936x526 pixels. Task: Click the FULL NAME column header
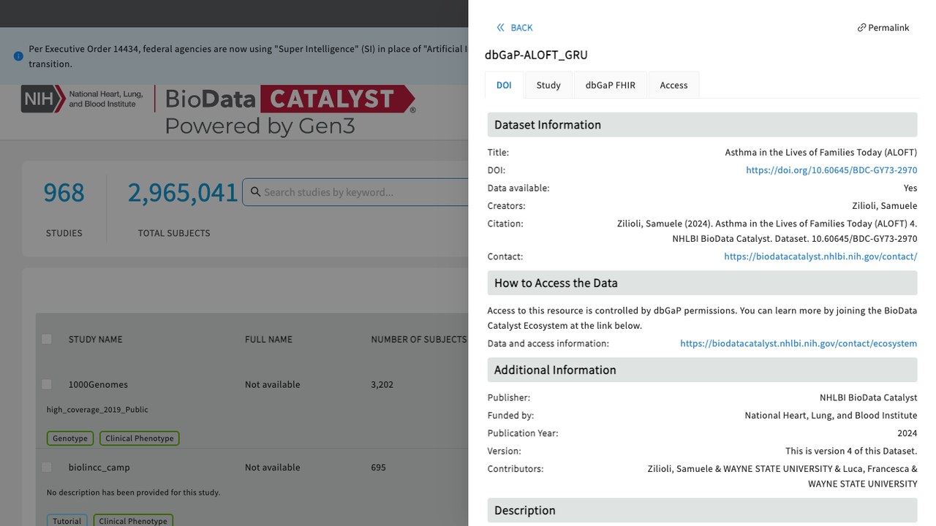[268, 339]
